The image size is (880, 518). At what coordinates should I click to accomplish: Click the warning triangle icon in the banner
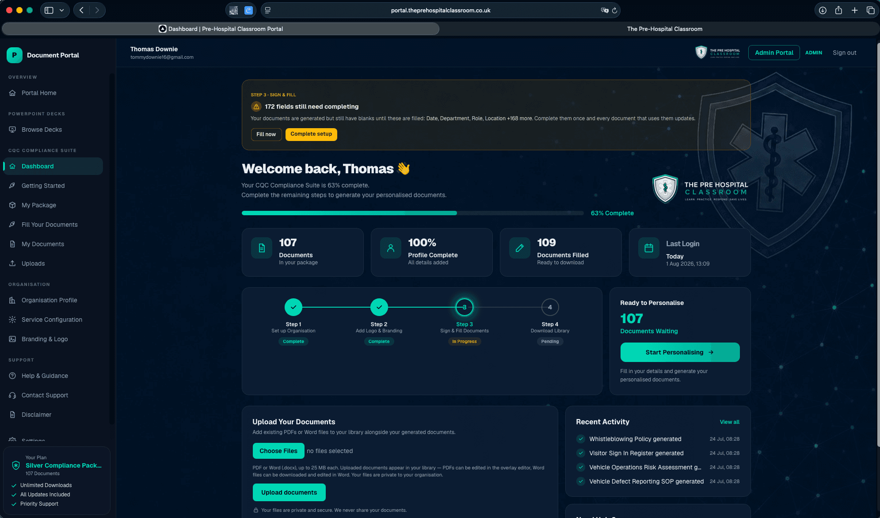tap(256, 107)
